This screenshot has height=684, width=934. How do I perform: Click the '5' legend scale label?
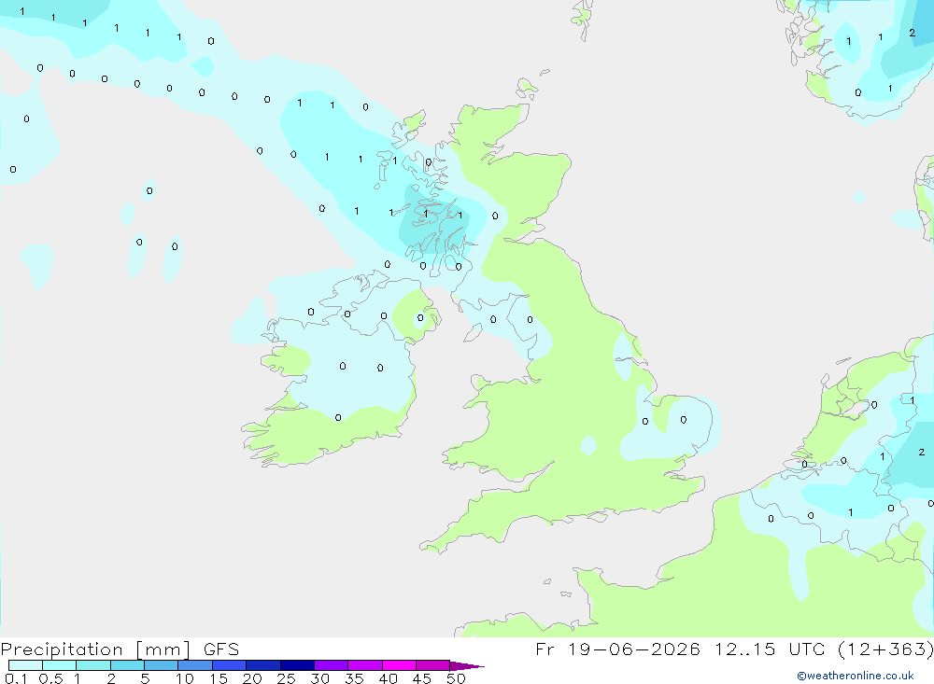pos(145,678)
